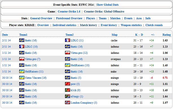The width and height of the screenshot is (173, 109).
Task: Go to the Aces stats page
Action: tap(139, 18)
